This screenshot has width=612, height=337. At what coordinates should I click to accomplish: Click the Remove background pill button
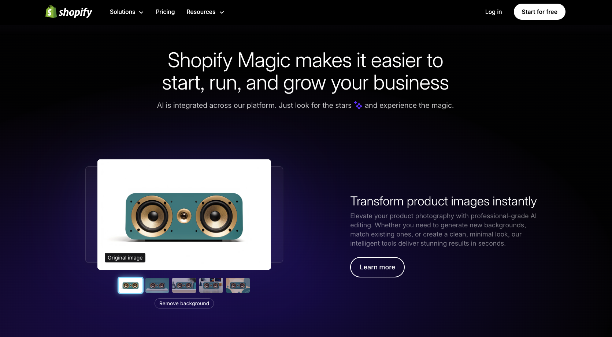(184, 303)
